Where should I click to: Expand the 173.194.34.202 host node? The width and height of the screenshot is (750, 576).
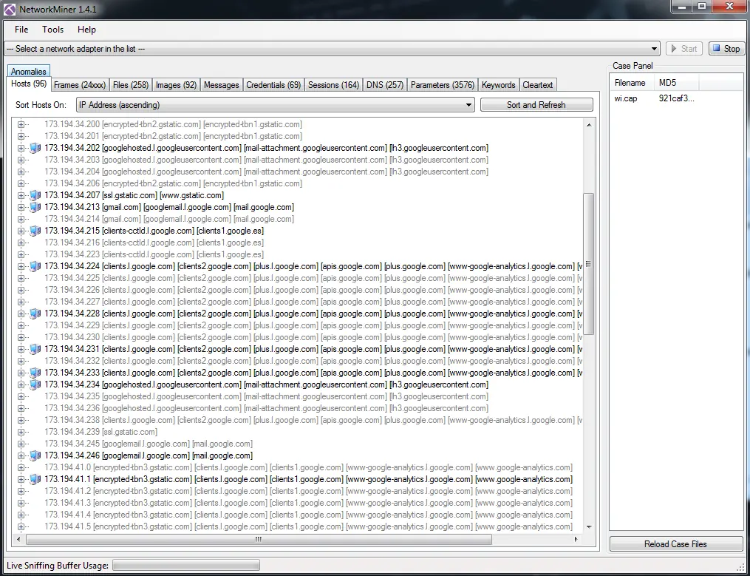coord(21,148)
